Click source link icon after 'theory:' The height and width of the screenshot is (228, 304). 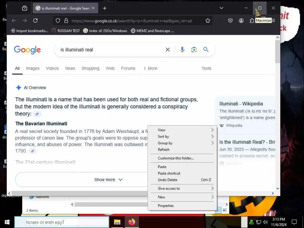click(x=37, y=114)
